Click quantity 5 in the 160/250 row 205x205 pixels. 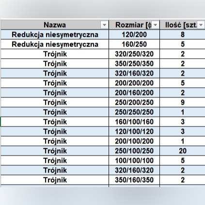183,44
